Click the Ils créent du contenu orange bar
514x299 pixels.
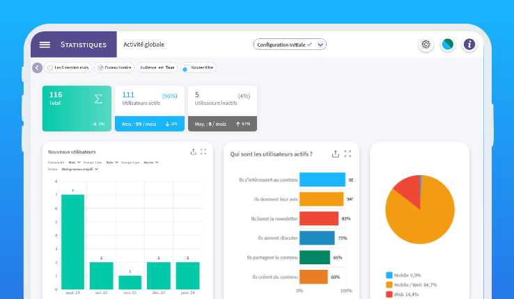click(x=313, y=277)
